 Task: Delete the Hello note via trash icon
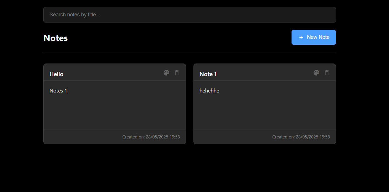[x=176, y=73]
